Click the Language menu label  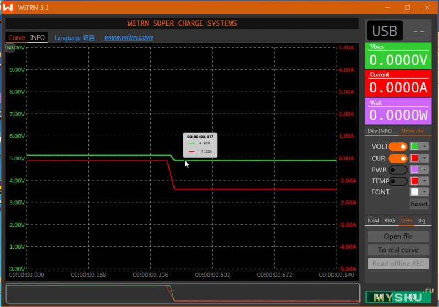pyautogui.click(x=75, y=38)
